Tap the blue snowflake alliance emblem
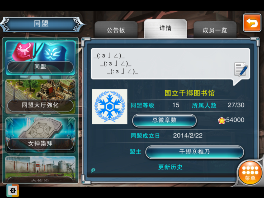This screenshot has width=264, height=198. pos(110,107)
